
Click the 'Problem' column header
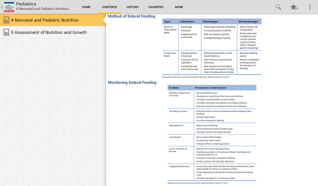[174, 88]
